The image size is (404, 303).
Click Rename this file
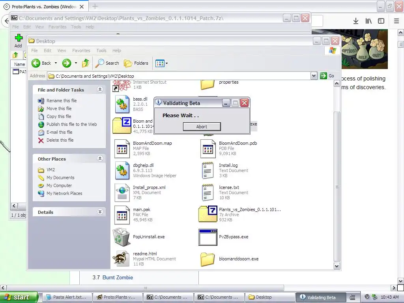coord(62,101)
